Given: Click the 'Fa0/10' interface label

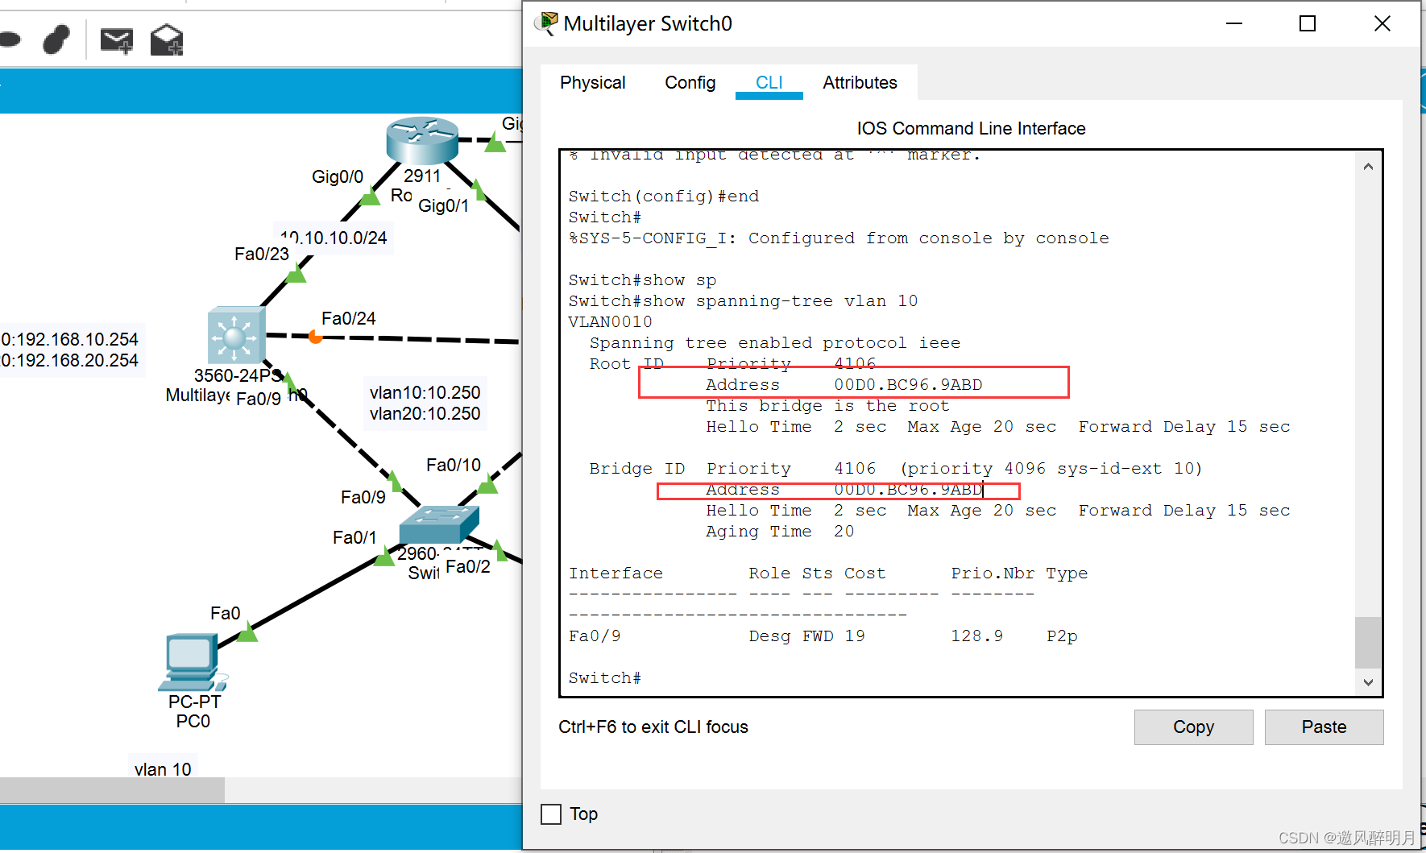Looking at the screenshot, I should coord(454,465).
